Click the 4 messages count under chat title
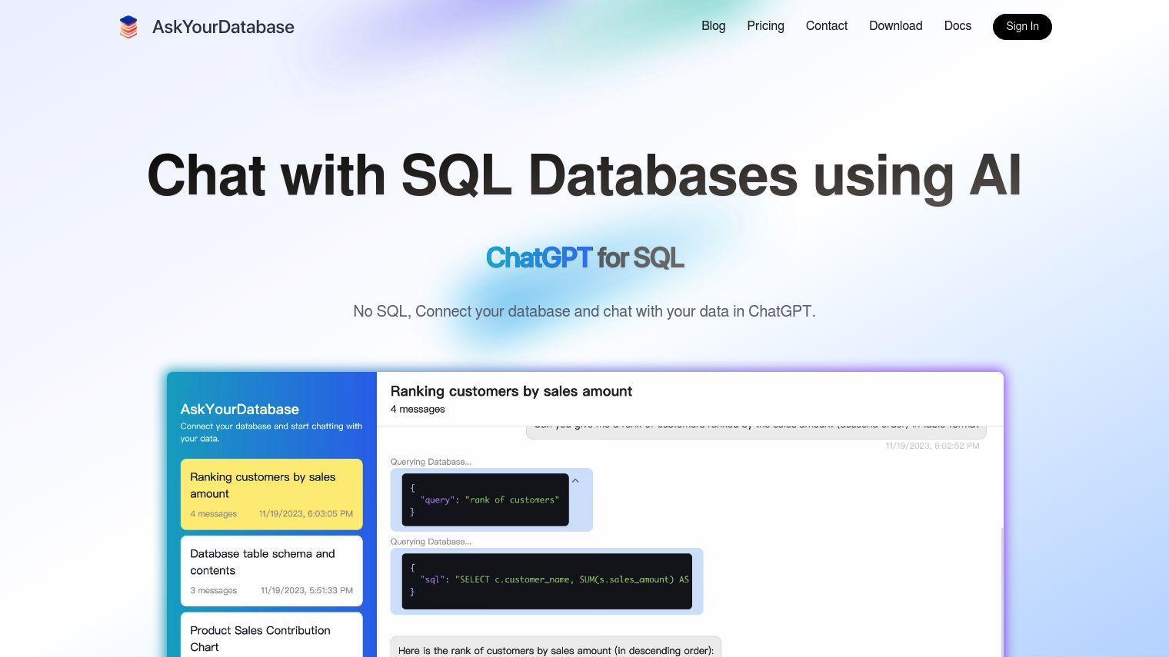1169x657 pixels. point(418,409)
